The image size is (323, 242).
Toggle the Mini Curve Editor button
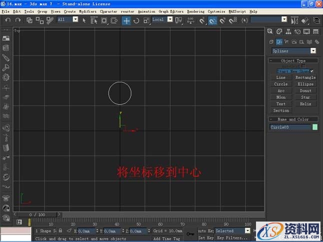click(19, 222)
